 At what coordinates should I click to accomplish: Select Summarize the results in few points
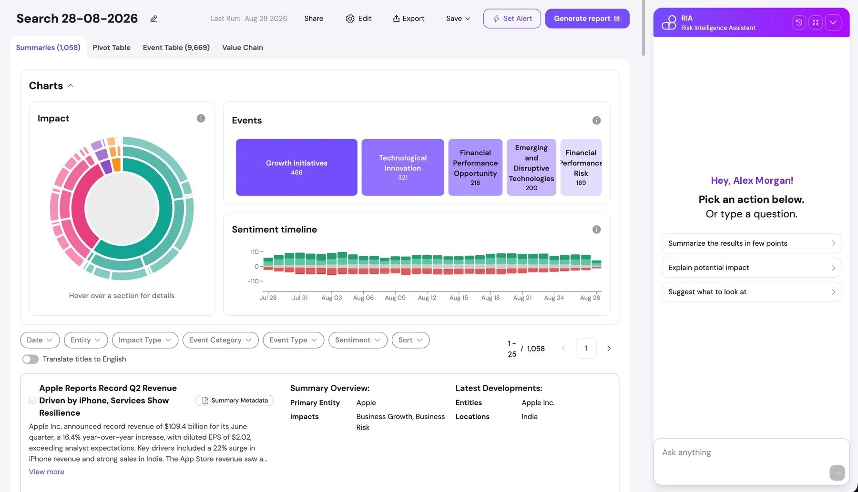pyautogui.click(x=751, y=243)
